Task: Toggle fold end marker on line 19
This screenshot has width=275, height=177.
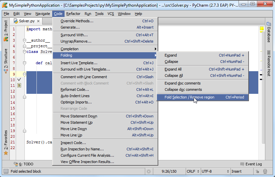Action: (x=24, y=131)
